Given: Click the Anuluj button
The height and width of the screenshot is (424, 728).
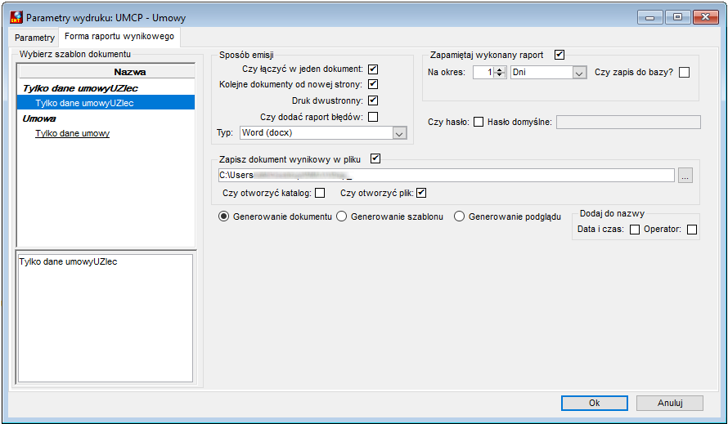Looking at the screenshot, I should tap(669, 403).
